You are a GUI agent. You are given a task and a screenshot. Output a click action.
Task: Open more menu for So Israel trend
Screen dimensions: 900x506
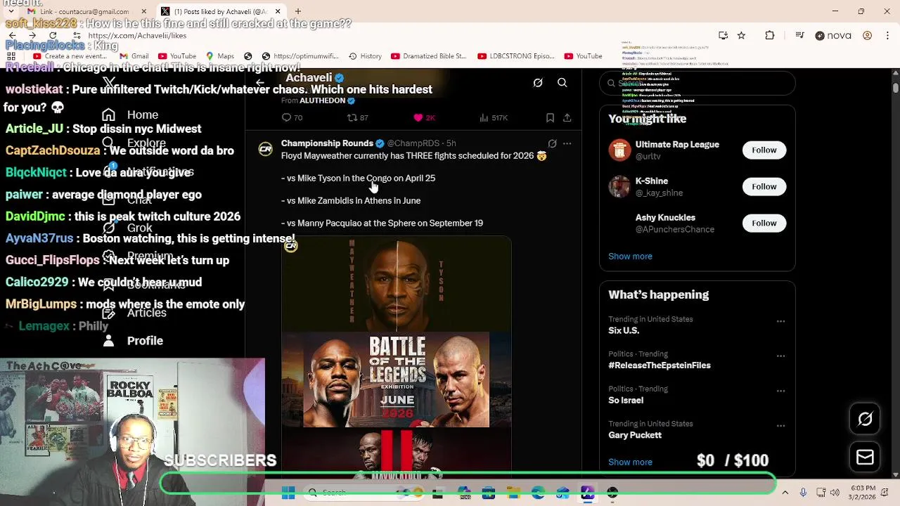[x=780, y=391]
